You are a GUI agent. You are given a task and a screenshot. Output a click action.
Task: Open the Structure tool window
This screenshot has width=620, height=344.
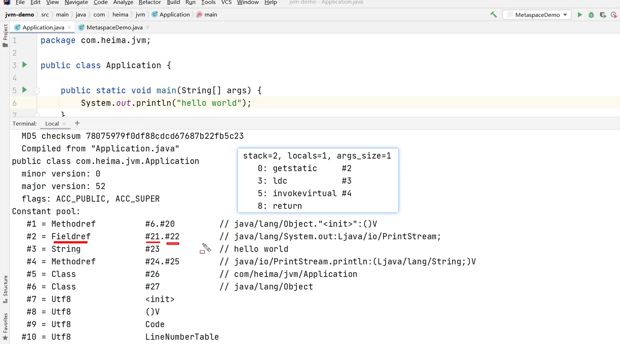5,289
